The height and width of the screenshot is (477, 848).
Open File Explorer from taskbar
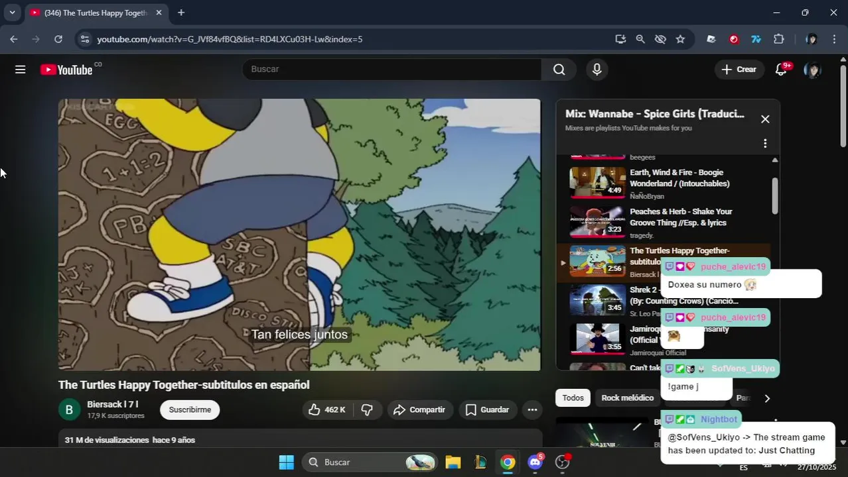[453, 462]
